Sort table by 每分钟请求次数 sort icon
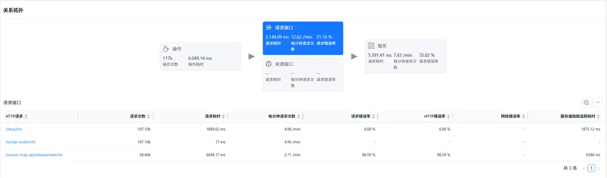The height and width of the screenshot is (178, 607). click(x=299, y=116)
